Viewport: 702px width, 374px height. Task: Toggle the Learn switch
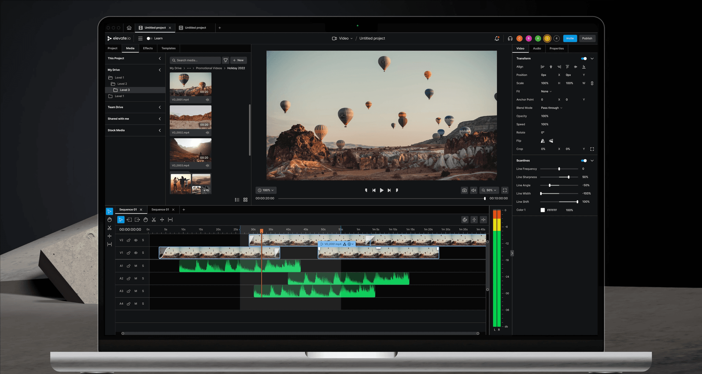149,38
